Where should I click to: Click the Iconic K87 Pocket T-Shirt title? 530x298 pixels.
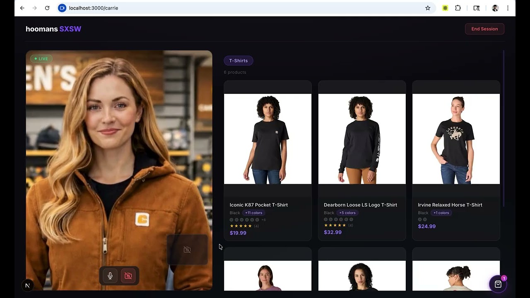tap(259, 205)
